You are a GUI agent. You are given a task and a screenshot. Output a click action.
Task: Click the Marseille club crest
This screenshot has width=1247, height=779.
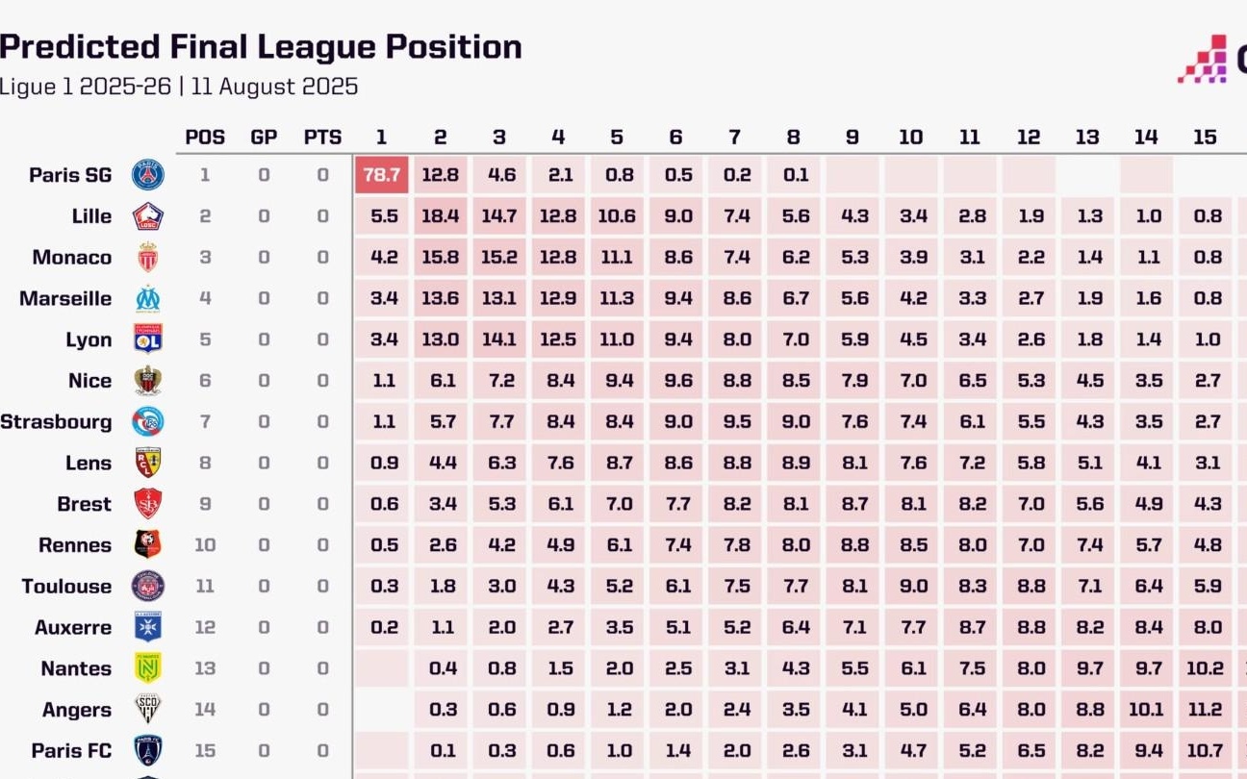pos(148,299)
